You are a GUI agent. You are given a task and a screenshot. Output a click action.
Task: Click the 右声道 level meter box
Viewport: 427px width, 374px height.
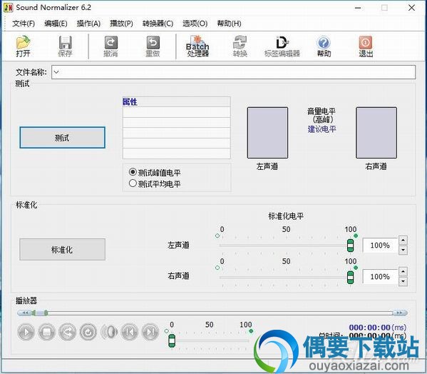tap(376, 133)
